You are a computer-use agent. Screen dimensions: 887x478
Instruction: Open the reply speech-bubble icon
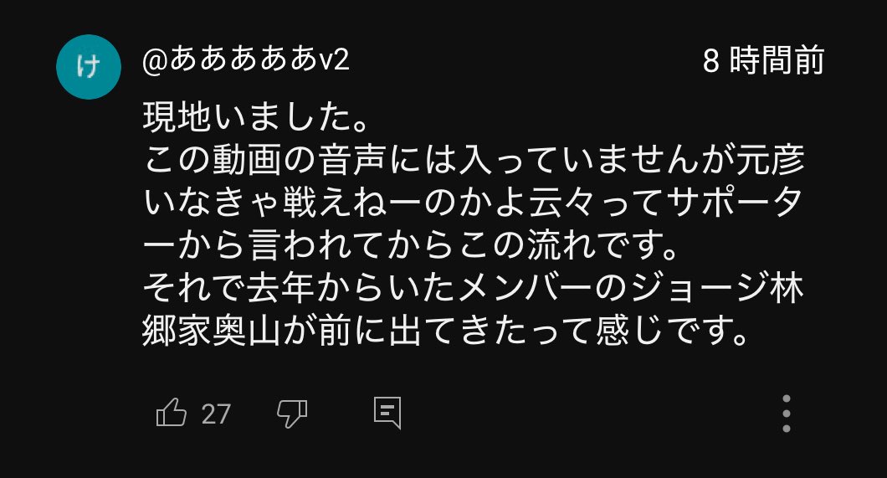click(x=387, y=413)
